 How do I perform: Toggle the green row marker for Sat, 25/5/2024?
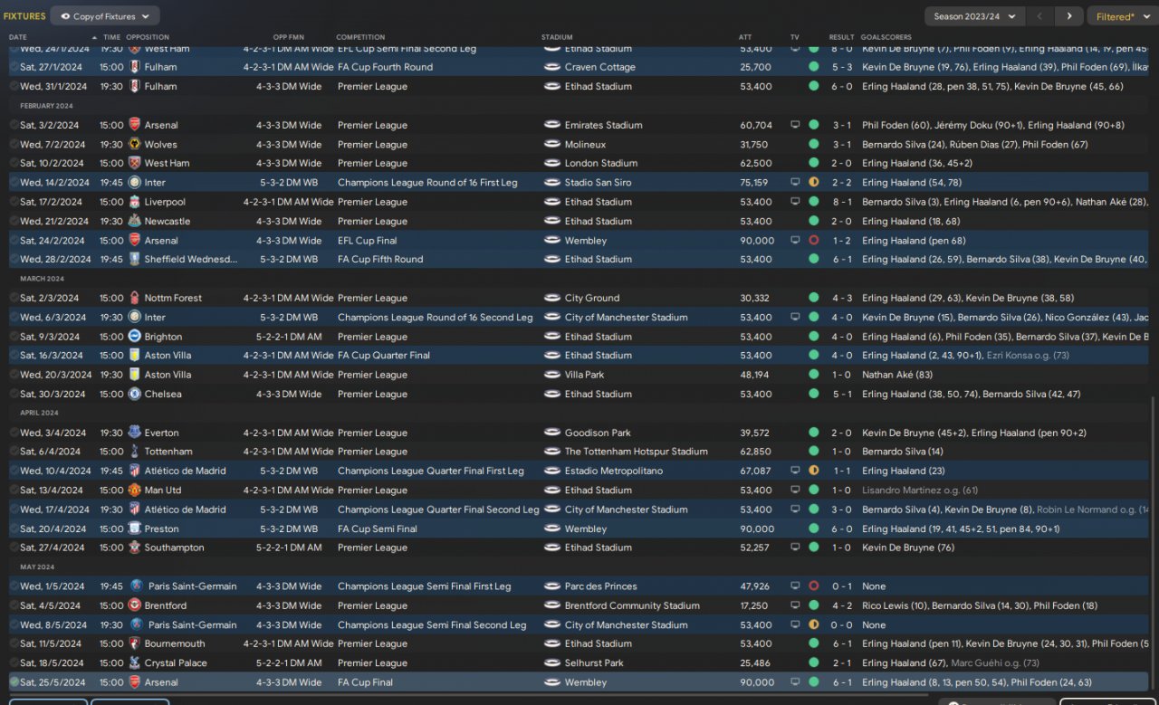pos(14,682)
